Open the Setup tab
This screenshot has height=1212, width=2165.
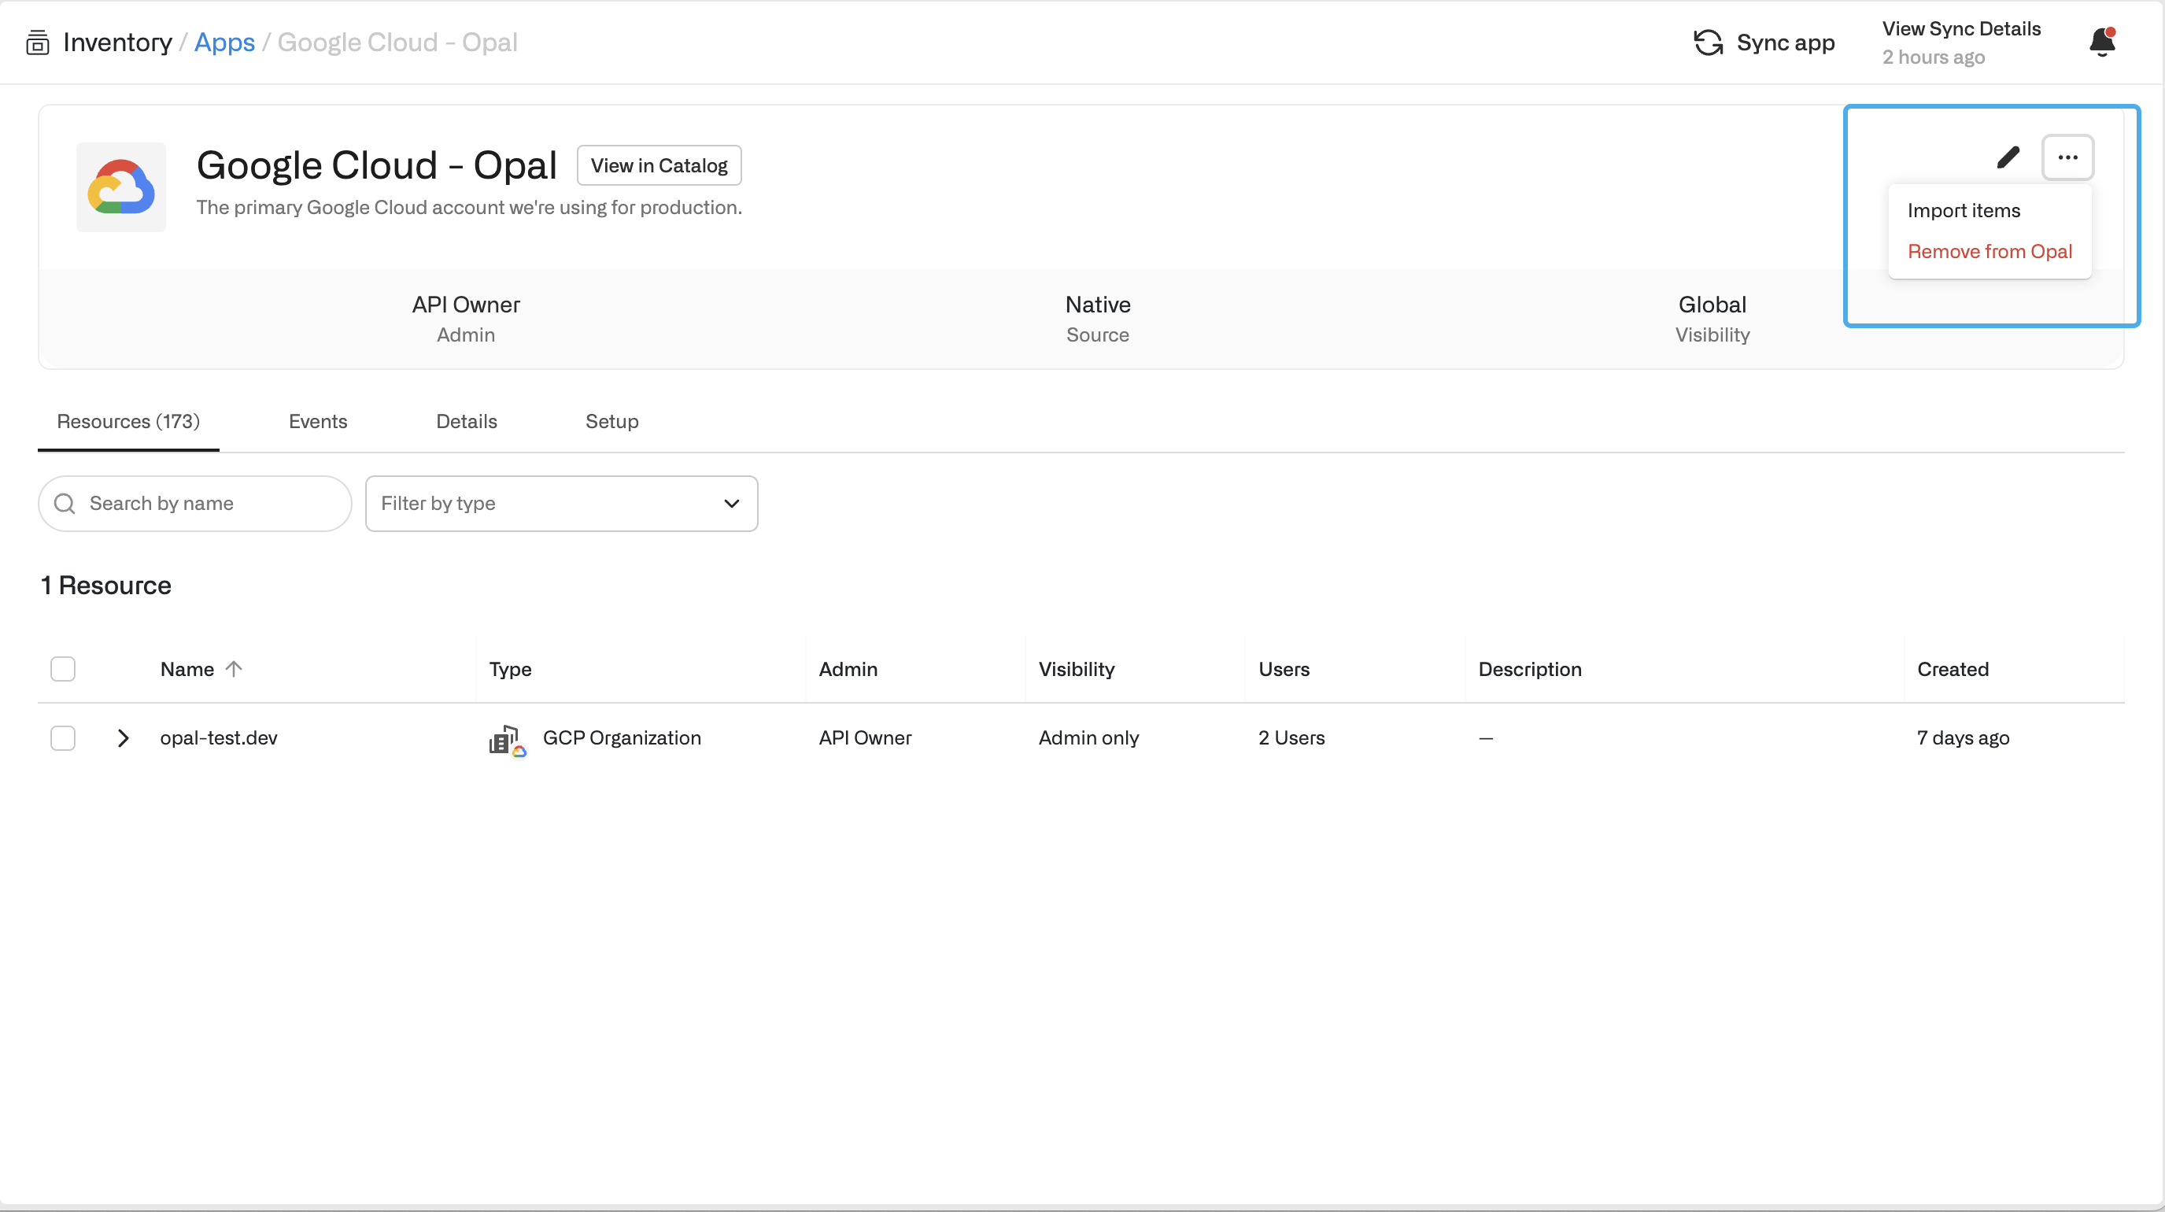611,421
